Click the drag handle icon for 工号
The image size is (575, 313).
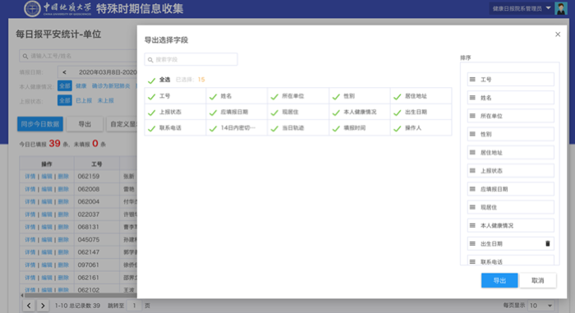[472, 79]
